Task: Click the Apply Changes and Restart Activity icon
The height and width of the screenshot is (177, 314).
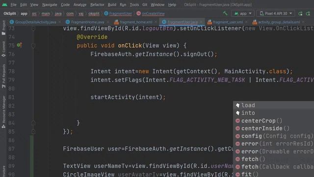Action: 300,13
